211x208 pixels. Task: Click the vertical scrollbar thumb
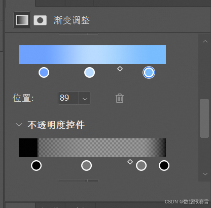(x=204, y=118)
